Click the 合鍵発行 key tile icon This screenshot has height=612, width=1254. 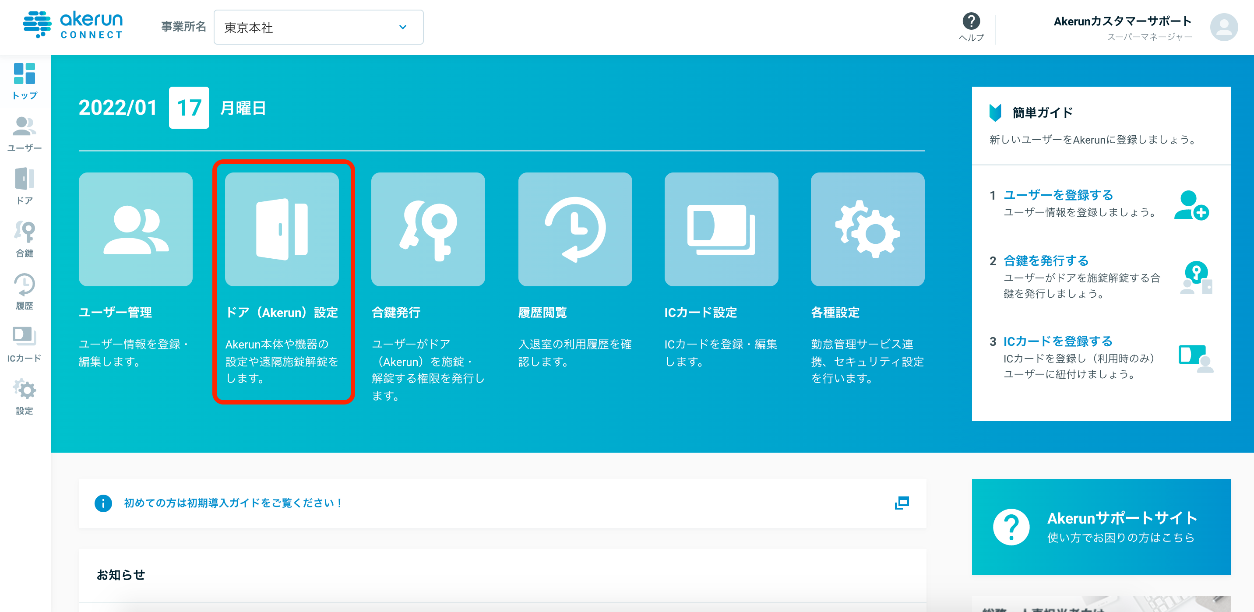point(428,229)
